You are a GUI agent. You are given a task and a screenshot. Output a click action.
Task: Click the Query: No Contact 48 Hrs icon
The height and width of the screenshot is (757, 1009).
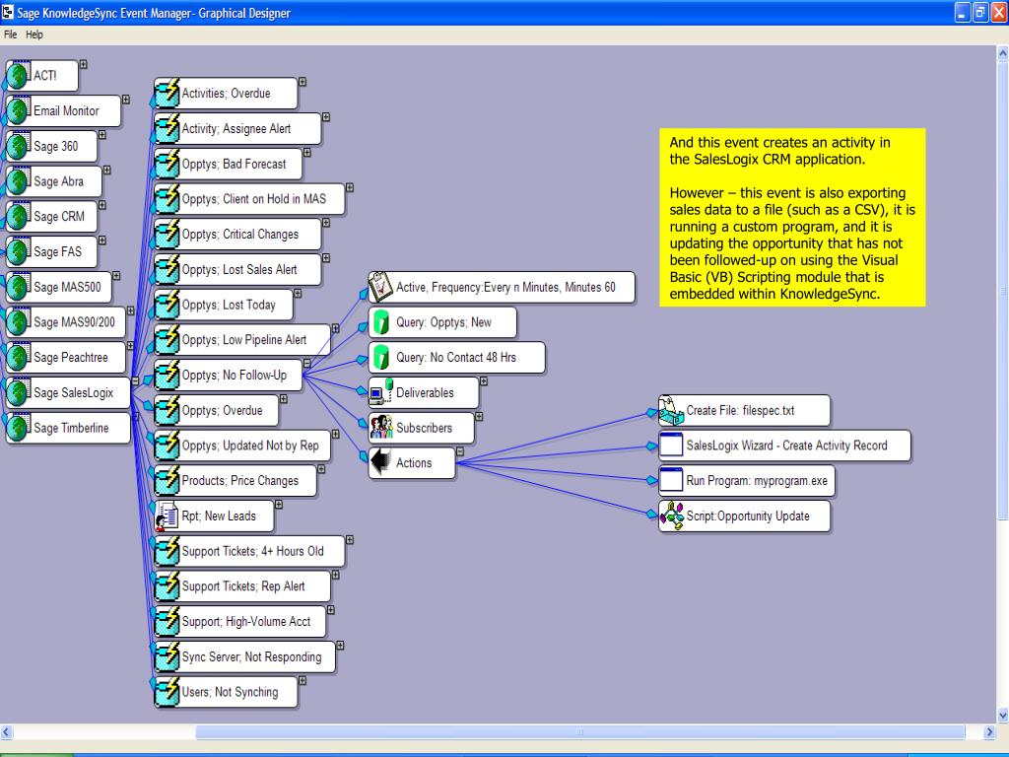[x=381, y=357]
